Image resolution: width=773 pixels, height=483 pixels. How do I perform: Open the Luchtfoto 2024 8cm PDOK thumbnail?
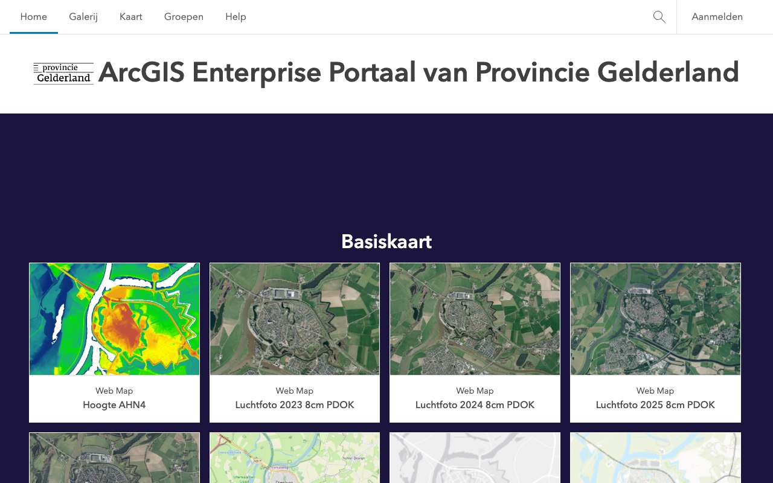coord(475,319)
